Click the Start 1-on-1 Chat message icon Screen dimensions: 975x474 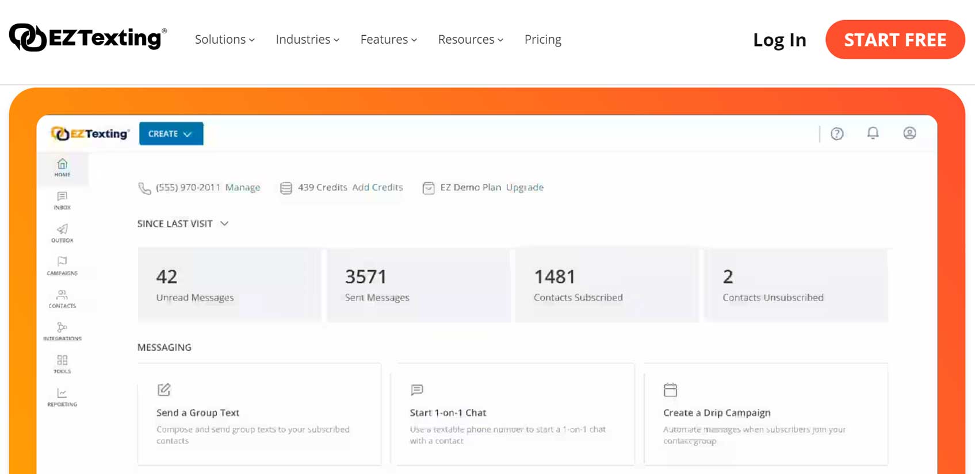pyautogui.click(x=417, y=390)
